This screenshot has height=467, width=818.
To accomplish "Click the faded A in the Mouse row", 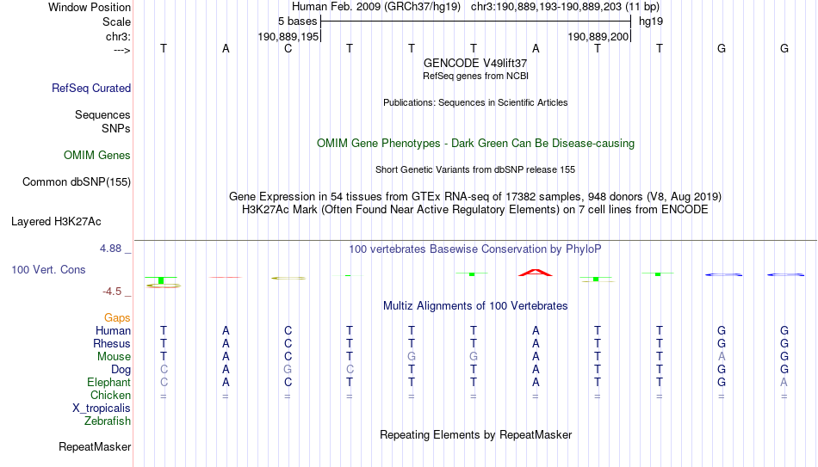I will (722, 357).
